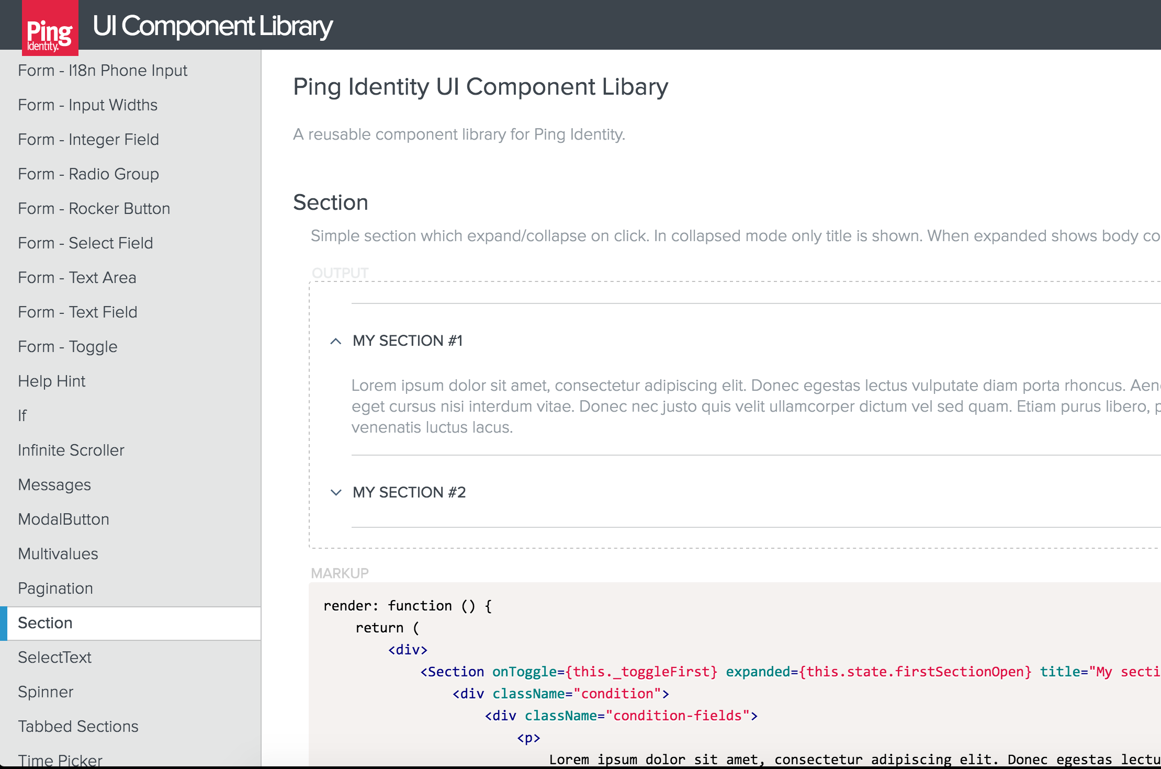The width and height of the screenshot is (1161, 769).
Task: Navigate to Form - Rocker Button
Action: (94, 209)
